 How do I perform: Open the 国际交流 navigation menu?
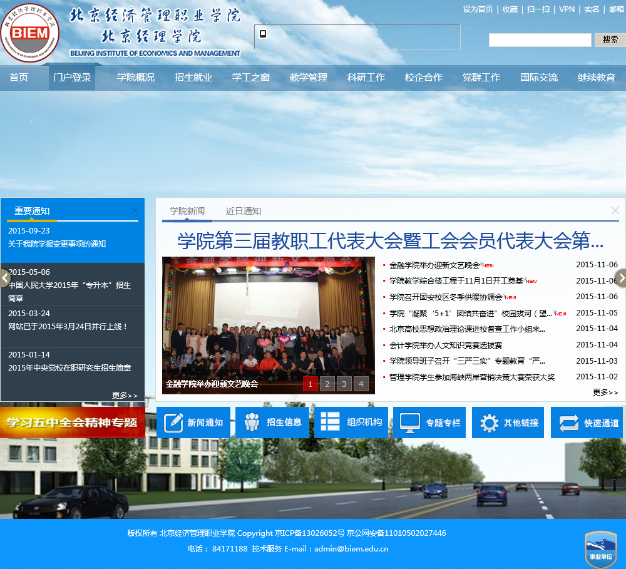click(539, 78)
